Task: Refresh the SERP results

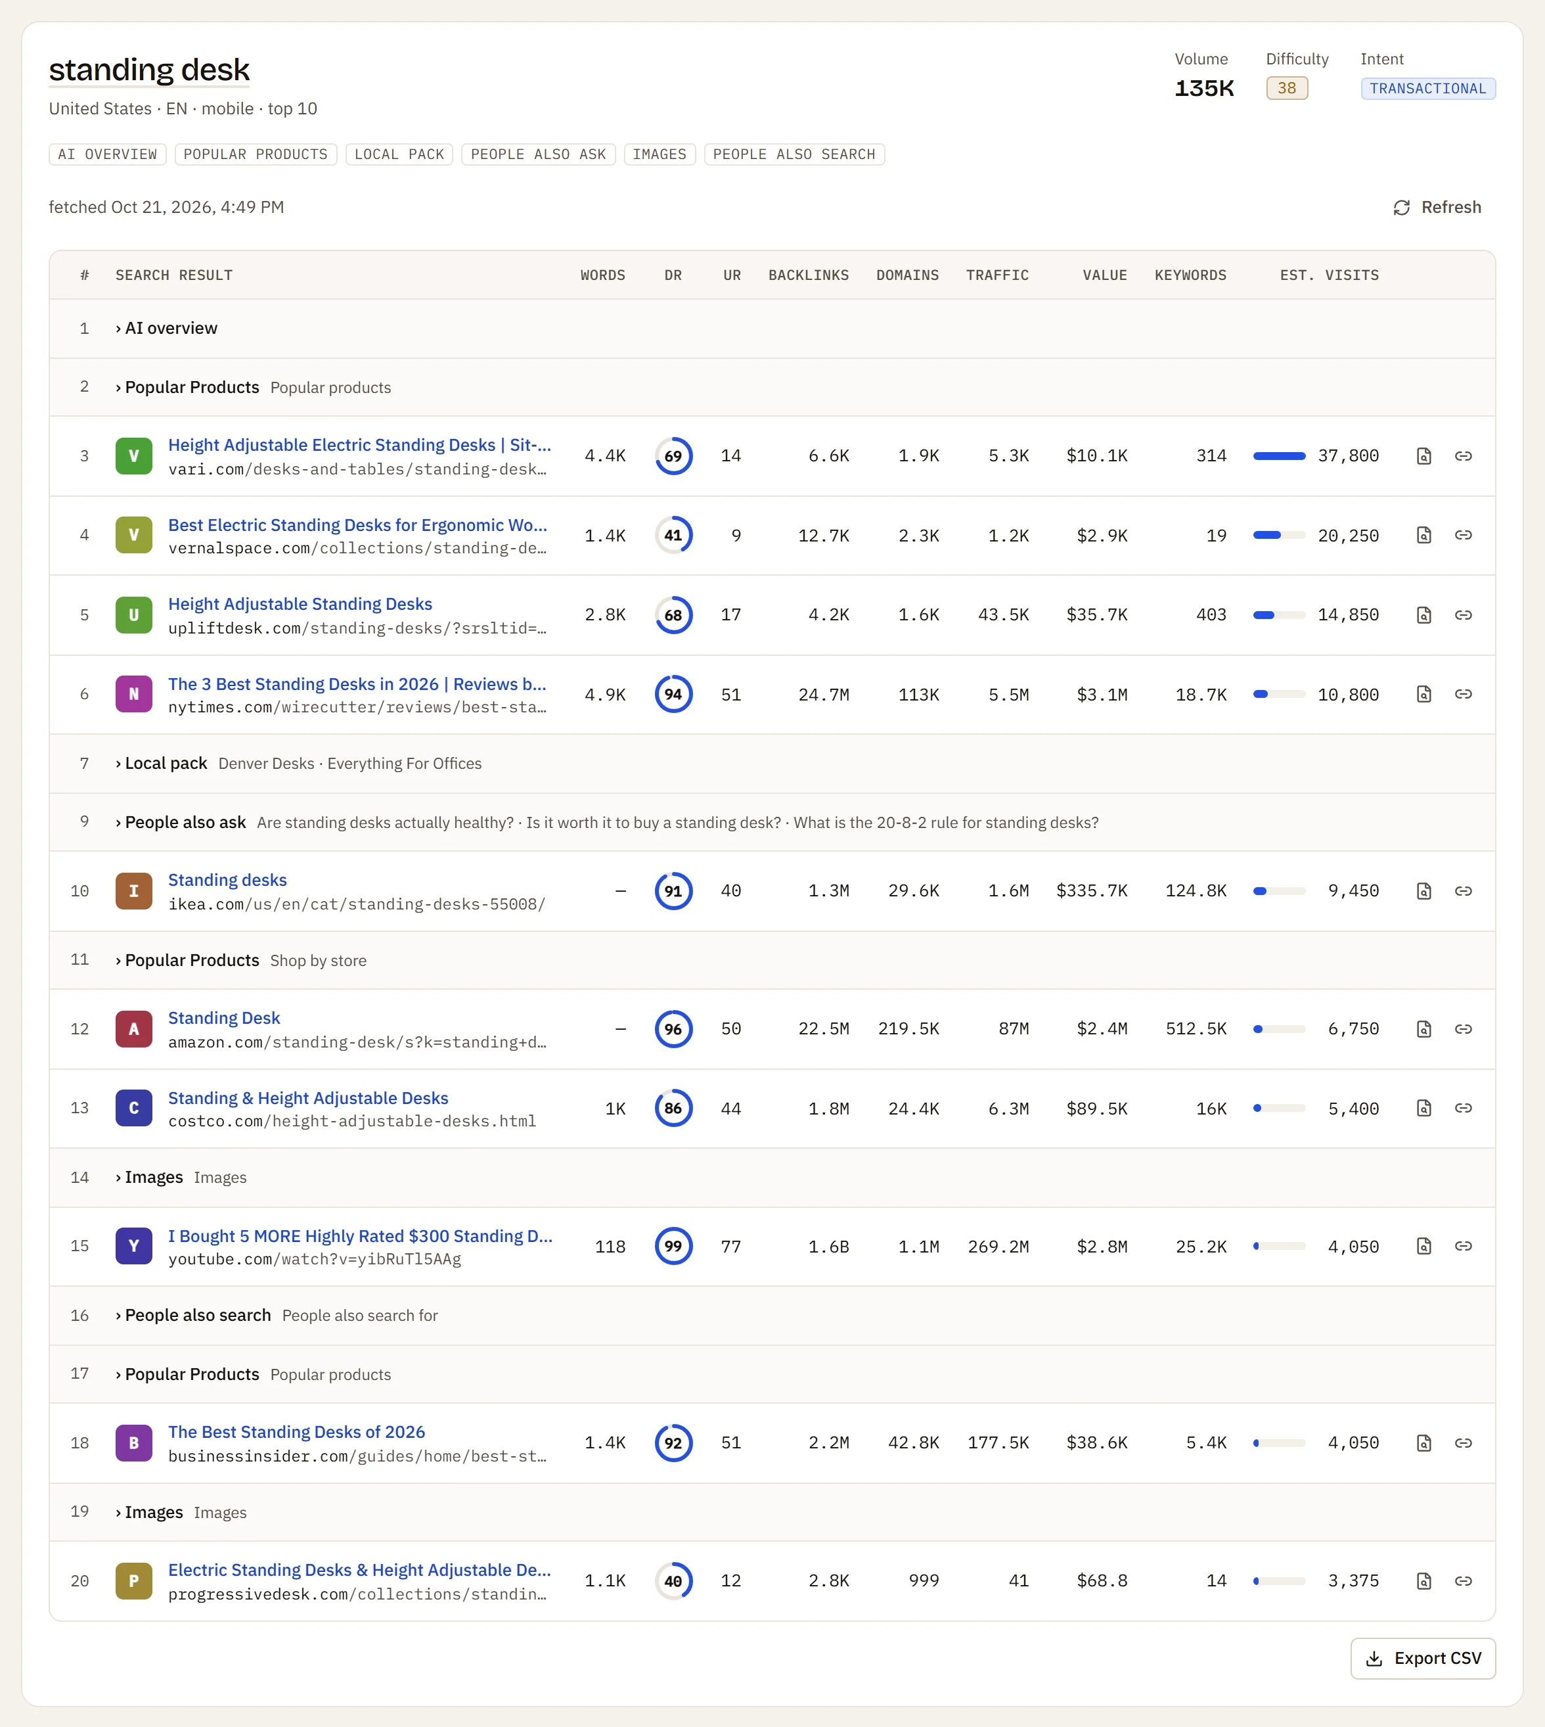Action: pos(1437,207)
